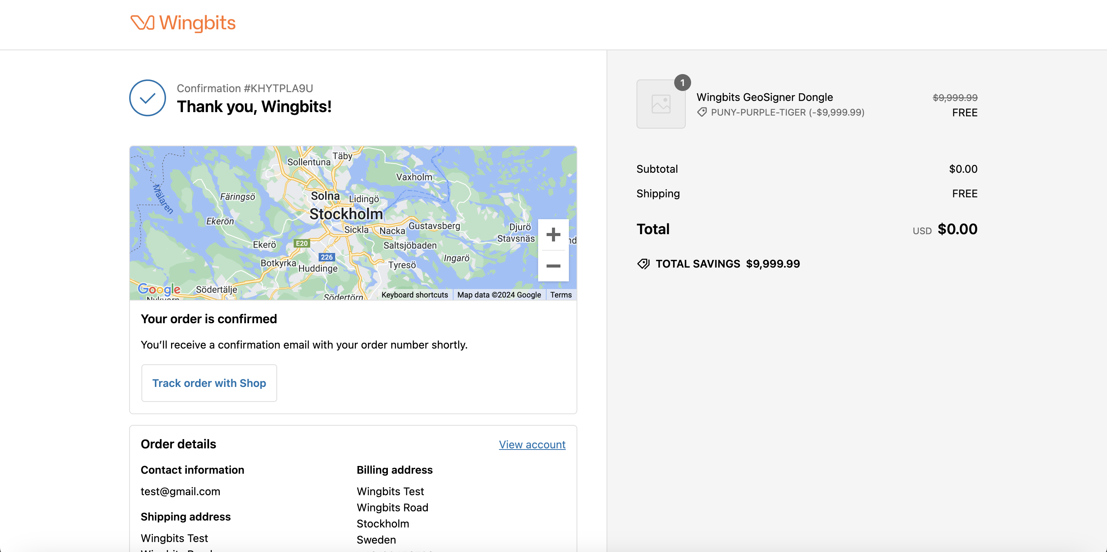
Task: Click the Confirmation #KHYTPLA9U text
Action: pyautogui.click(x=244, y=88)
